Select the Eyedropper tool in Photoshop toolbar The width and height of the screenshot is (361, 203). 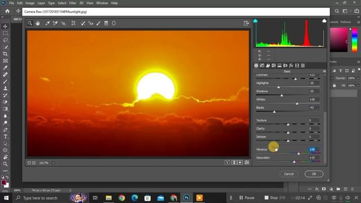coord(5,68)
